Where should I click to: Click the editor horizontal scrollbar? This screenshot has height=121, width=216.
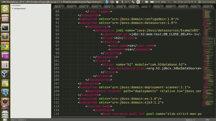click(x=88, y=117)
